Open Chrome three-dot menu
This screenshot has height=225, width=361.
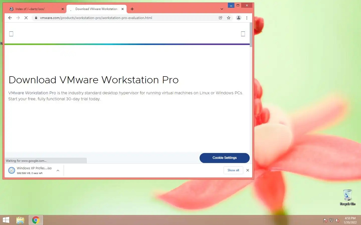tap(247, 18)
